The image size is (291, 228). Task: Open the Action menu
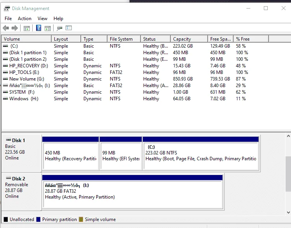(24, 19)
